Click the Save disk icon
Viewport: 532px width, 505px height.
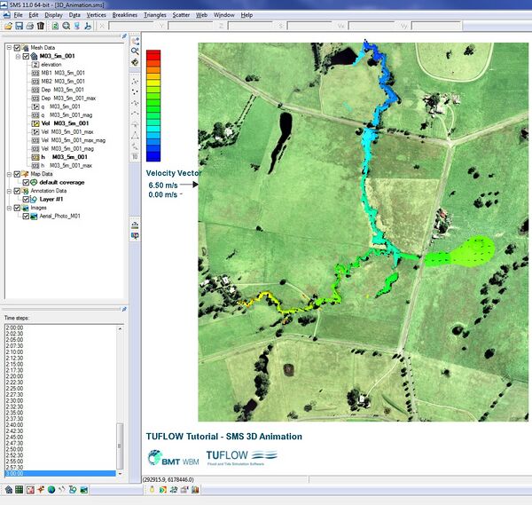tap(19, 27)
